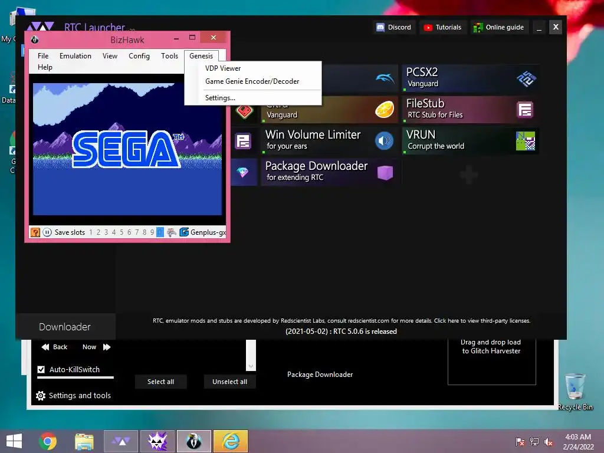Viewport: 604px width, 453px height.
Task: Open YouTube Tutorials in RTC Launcher
Action: (442, 27)
